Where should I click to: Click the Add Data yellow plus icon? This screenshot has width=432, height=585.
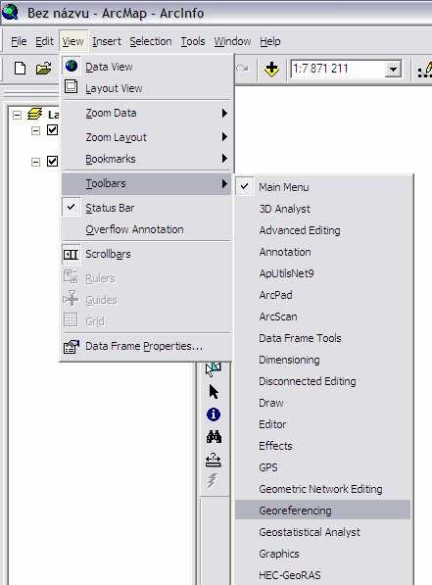tap(271, 69)
